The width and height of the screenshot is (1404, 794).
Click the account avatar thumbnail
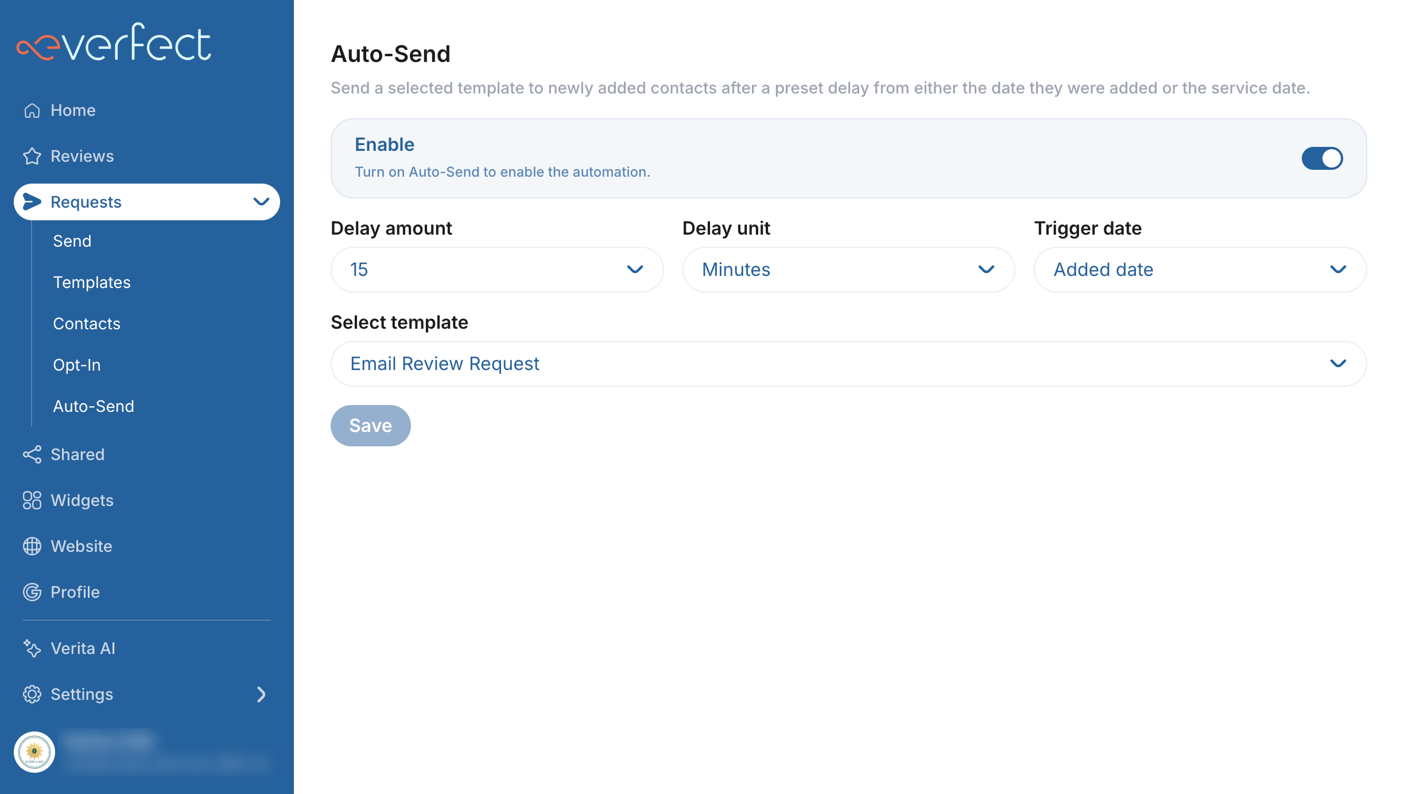pos(34,752)
